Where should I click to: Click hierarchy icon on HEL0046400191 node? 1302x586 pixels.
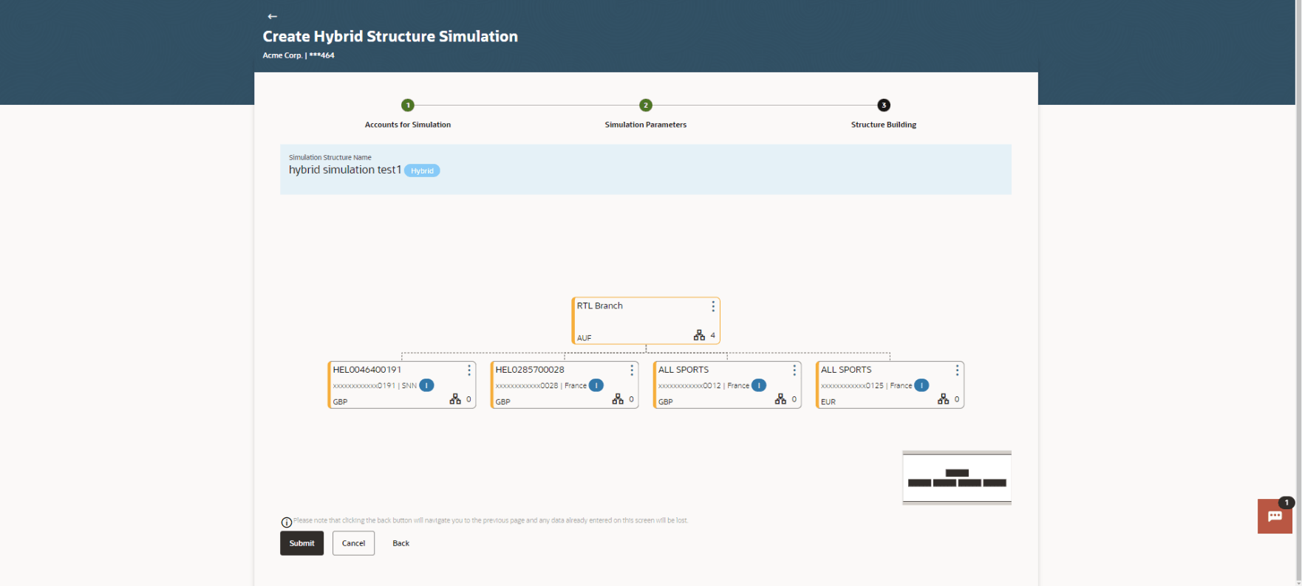coord(455,399)
